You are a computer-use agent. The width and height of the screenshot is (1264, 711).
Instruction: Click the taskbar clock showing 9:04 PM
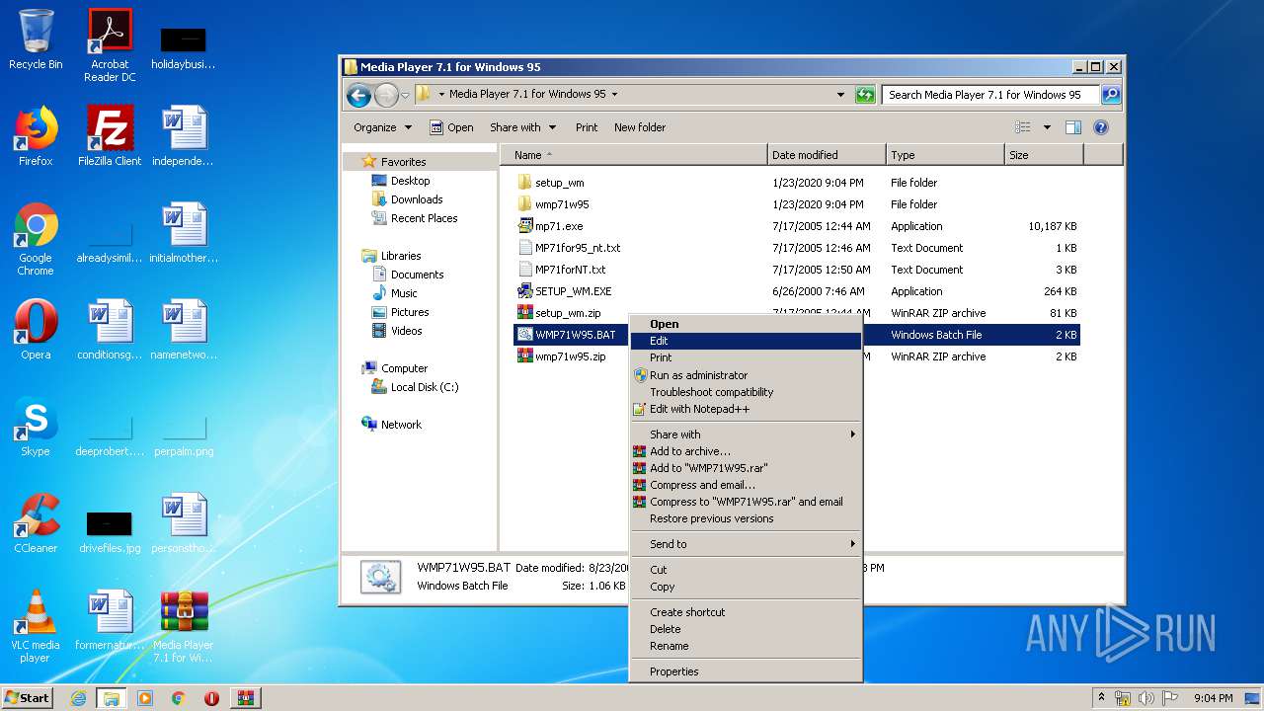point(1213,698)
